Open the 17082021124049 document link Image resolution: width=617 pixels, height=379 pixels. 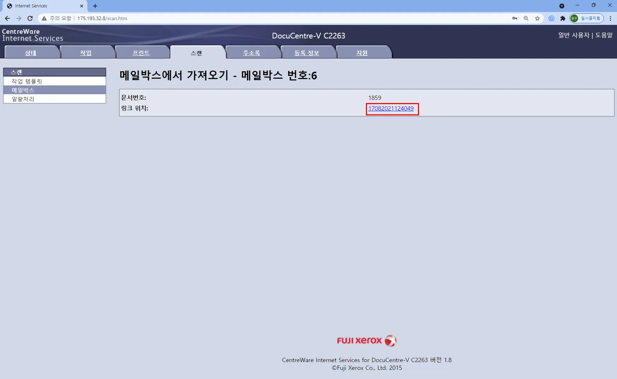coord(391,108)
